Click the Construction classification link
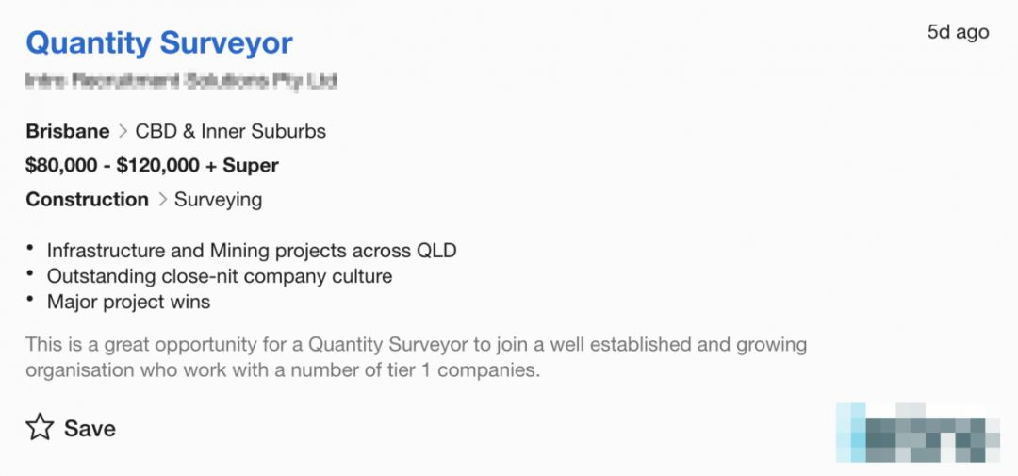The width and height of the screenshot is (1018, 476). (87, 199)
